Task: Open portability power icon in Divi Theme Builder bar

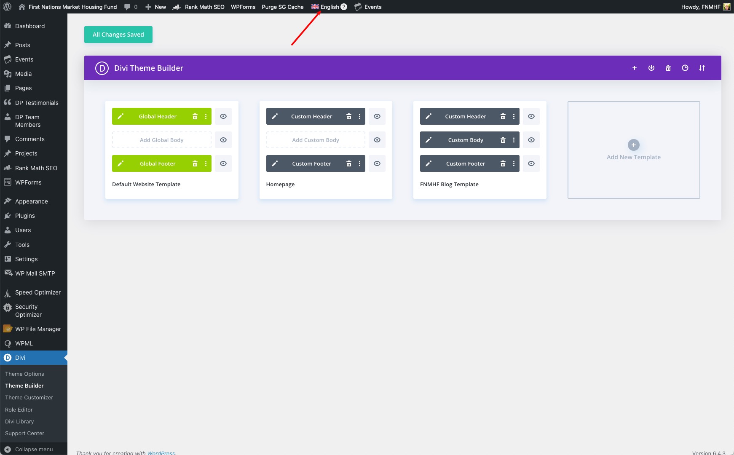Action: pos(651,68)
